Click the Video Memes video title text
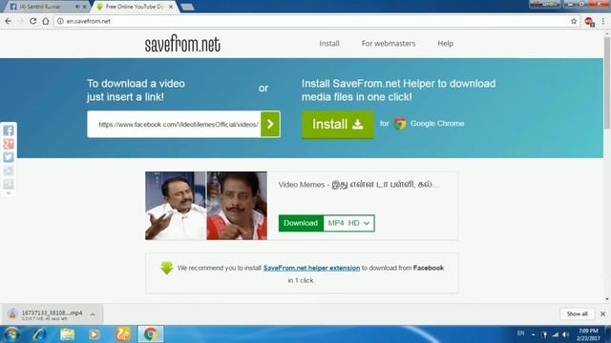611x343 pixels. pos(359,185)
